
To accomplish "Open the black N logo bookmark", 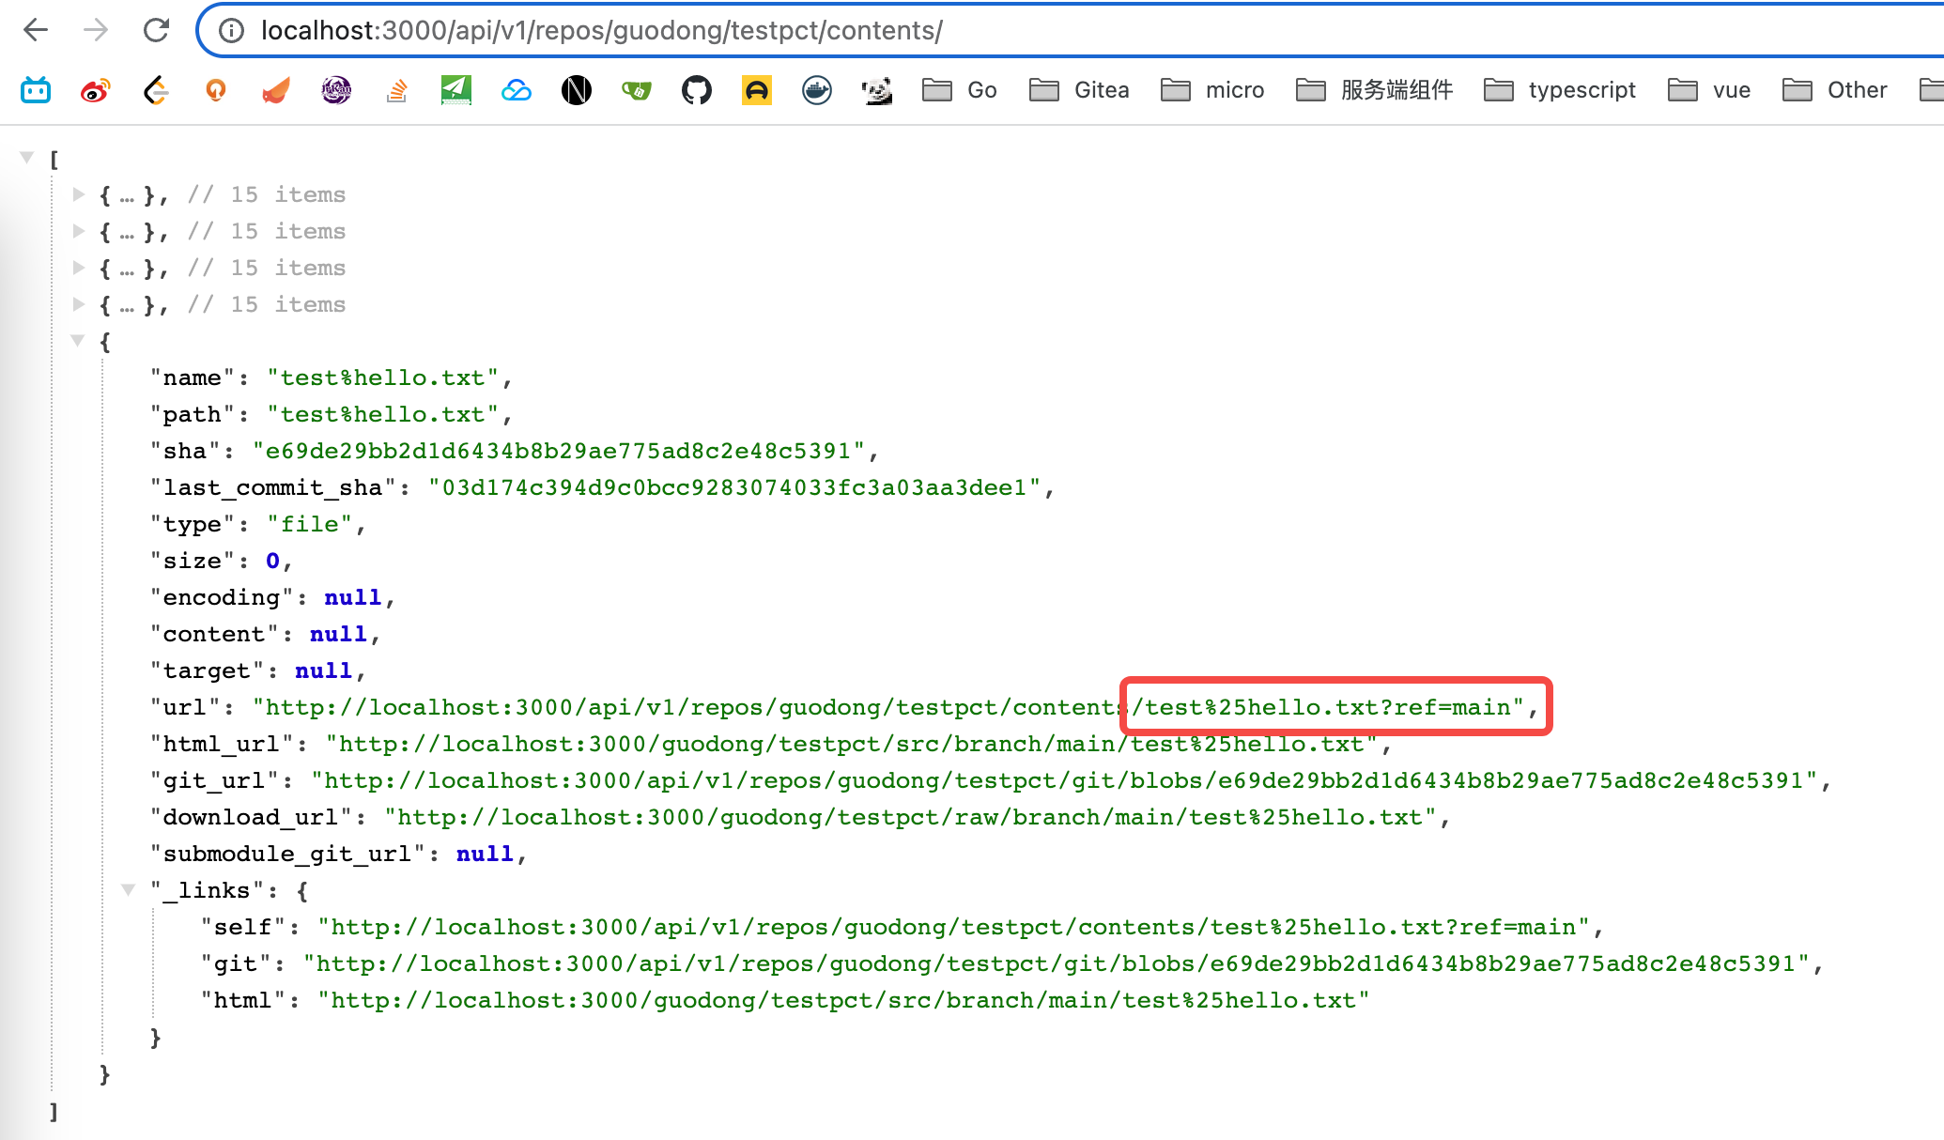I will coord(577,90).
